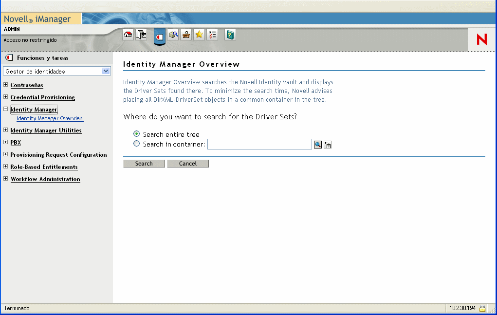Select the Roles and Tasks toolbar icon
This screenshot has width=497, height=315.
(160, 37)
